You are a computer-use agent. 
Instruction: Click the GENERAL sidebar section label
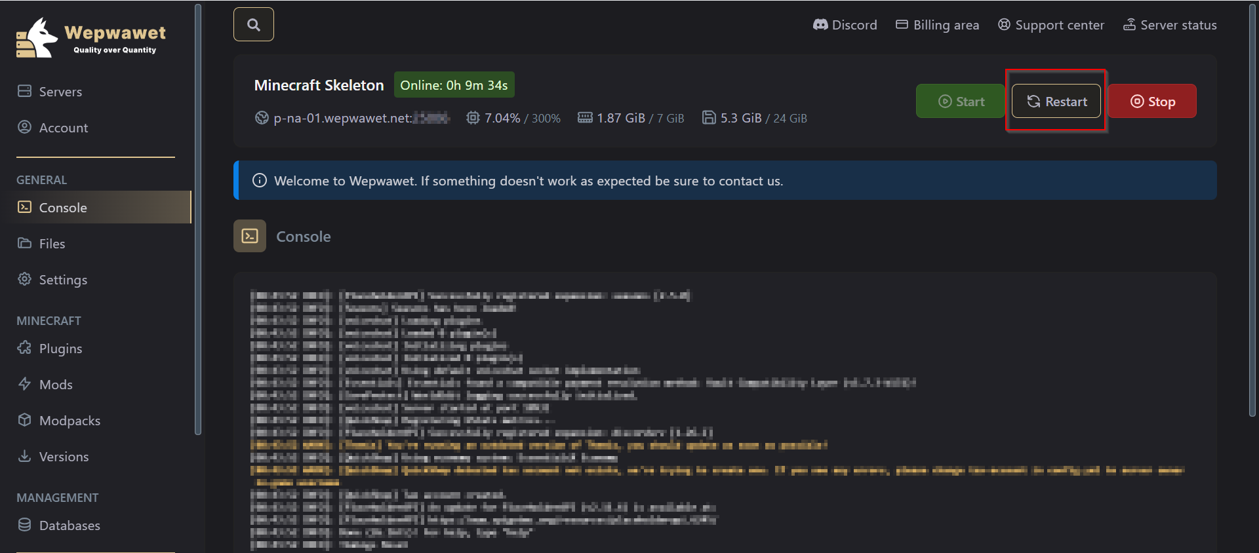(x=41, y=180)
